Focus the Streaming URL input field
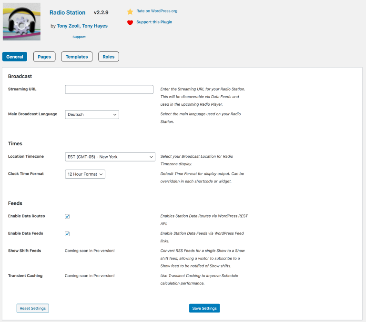 coord(109,90)
